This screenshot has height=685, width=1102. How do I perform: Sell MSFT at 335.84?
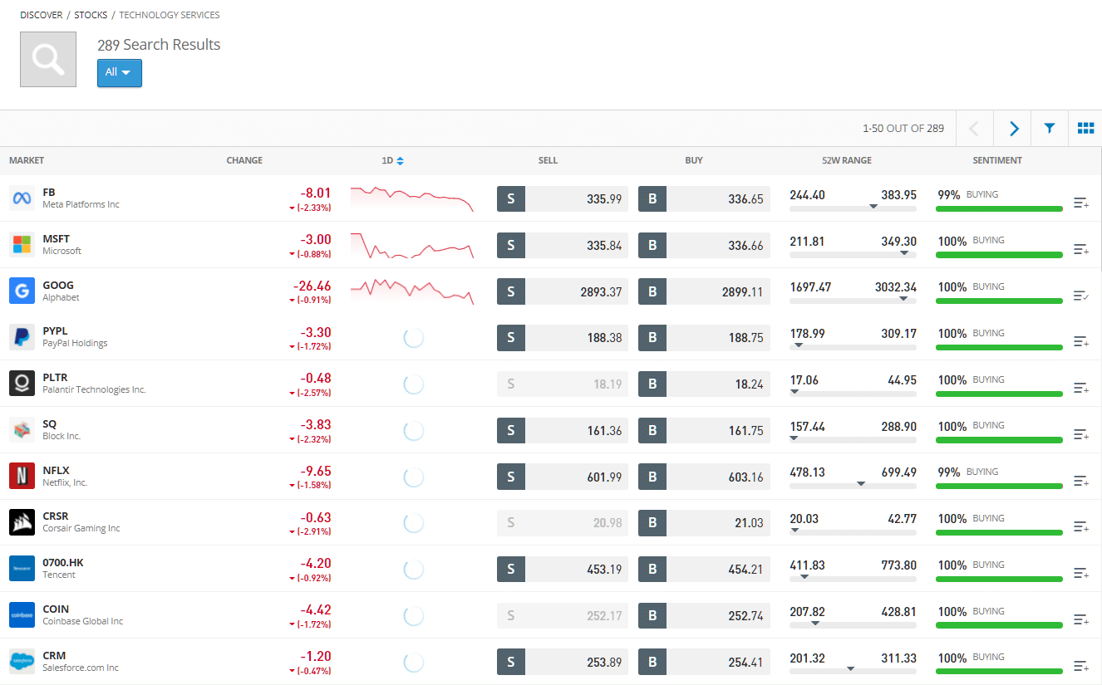(563, 245)
